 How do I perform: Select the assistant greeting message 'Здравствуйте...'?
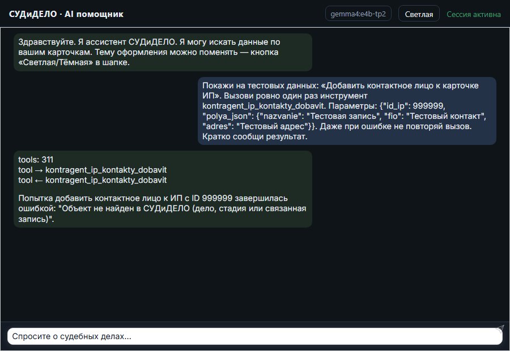(163, 52)
